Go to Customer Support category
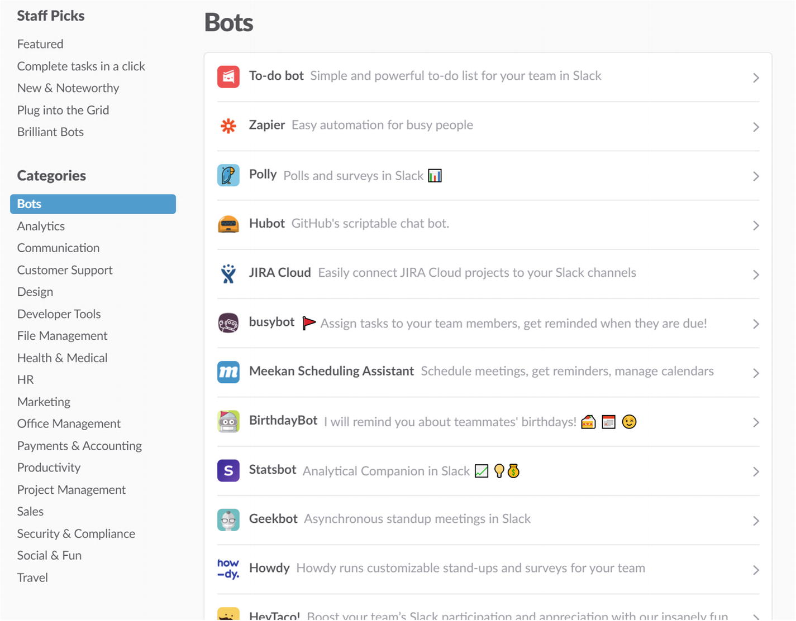 click(65, 270)
